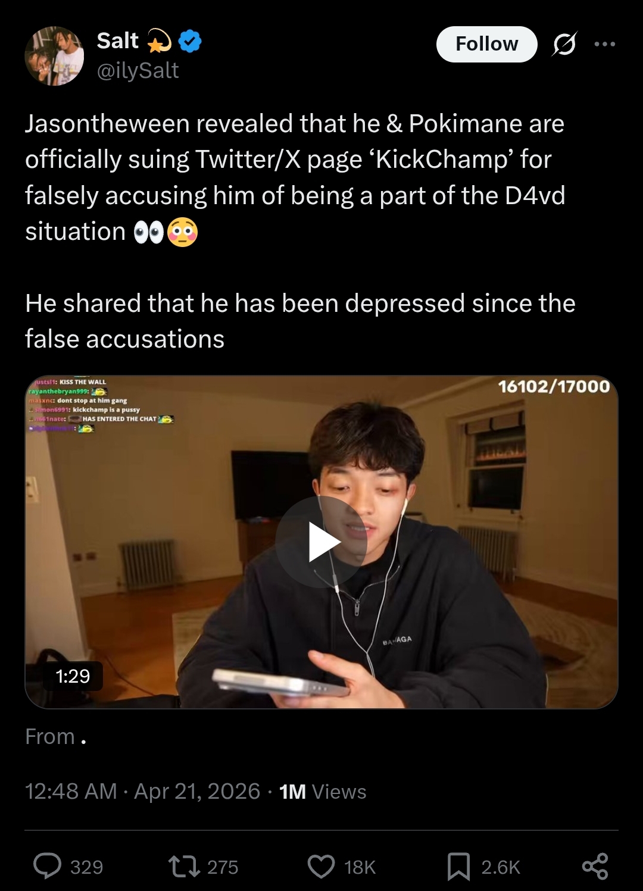
Task: Play the embedded video
Action: pos(321,542)
